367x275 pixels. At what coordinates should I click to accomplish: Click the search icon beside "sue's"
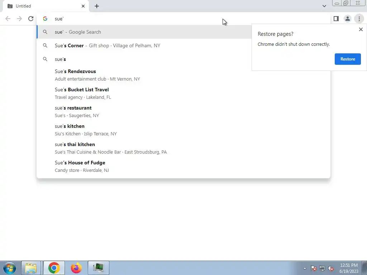click(45, 59)
